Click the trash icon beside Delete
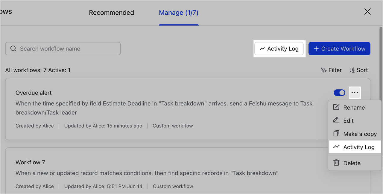 click(336, 163)
